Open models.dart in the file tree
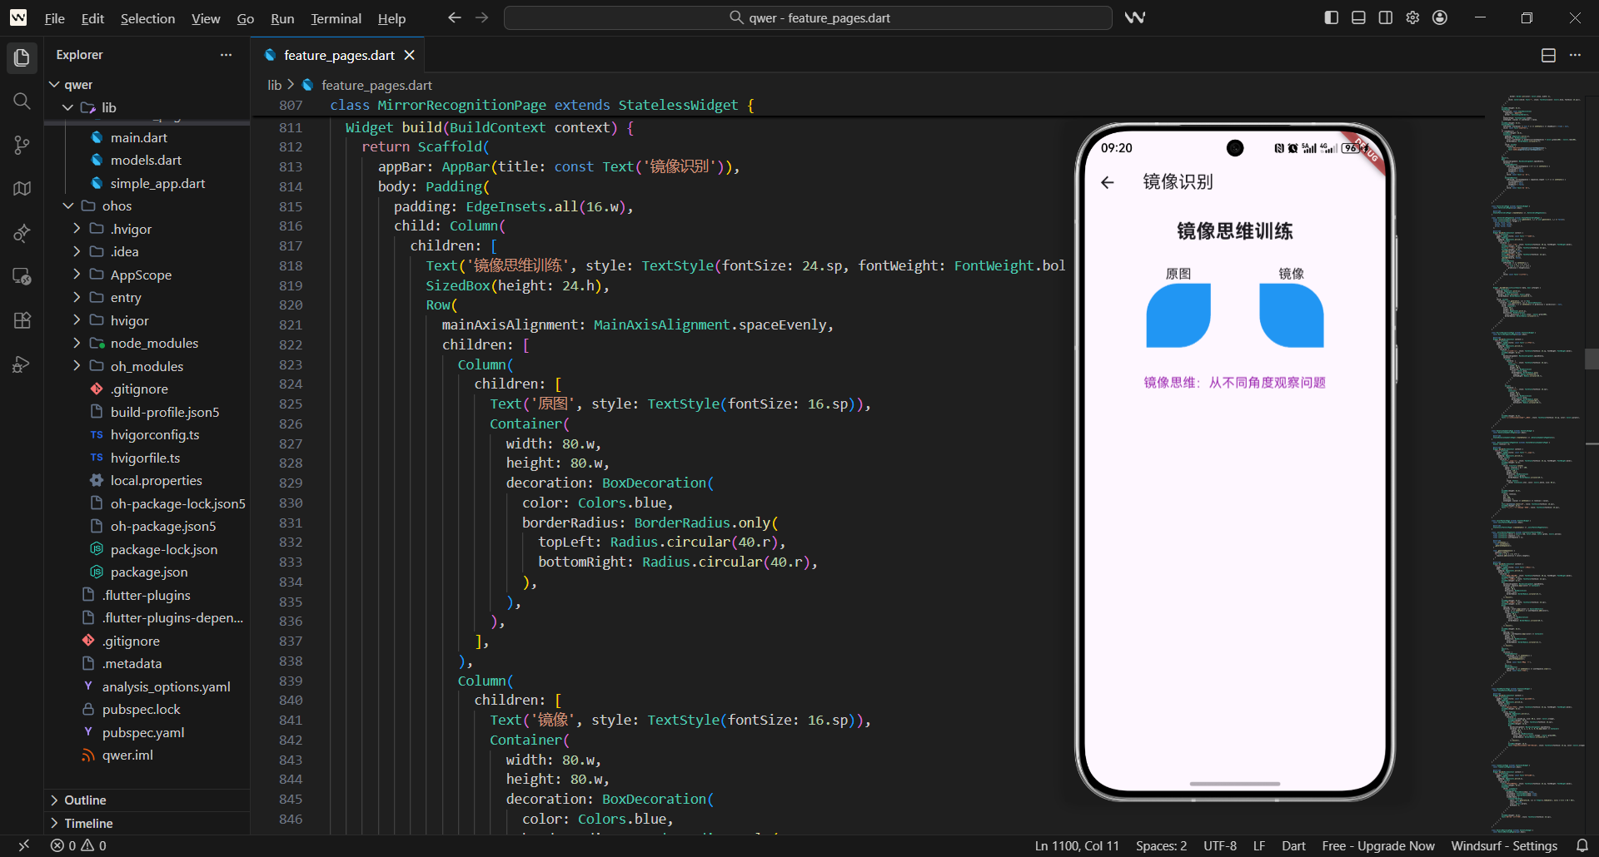The height and width of the screenshot is (857, 1599). click(x=146, y=160)
